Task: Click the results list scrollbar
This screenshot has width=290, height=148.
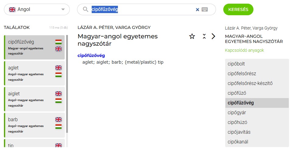Action: click(x=67, y=84)
